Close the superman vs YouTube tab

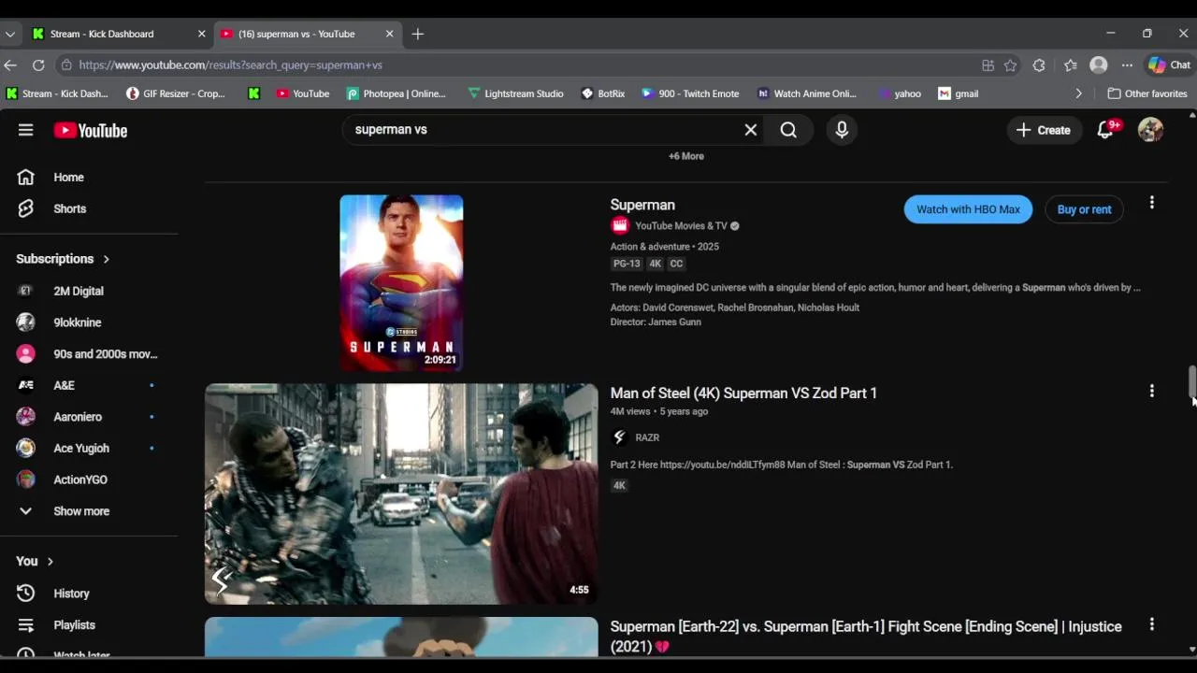(x=389, y=34)
